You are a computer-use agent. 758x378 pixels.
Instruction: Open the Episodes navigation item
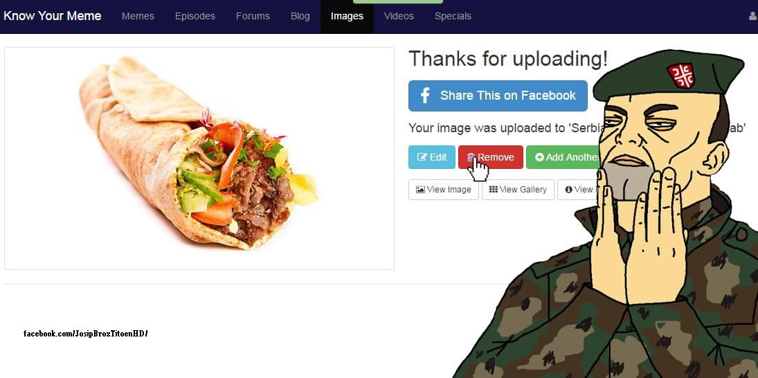tap(195, 16)
